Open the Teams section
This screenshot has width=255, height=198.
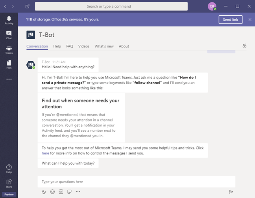[9, 50]
